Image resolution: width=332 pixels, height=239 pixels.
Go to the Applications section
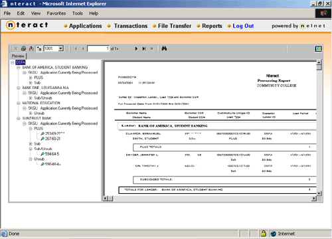click(x=86, y=26)
